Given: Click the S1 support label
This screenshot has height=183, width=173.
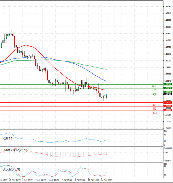Looking at the screenshot, I should tap(155, 105).
